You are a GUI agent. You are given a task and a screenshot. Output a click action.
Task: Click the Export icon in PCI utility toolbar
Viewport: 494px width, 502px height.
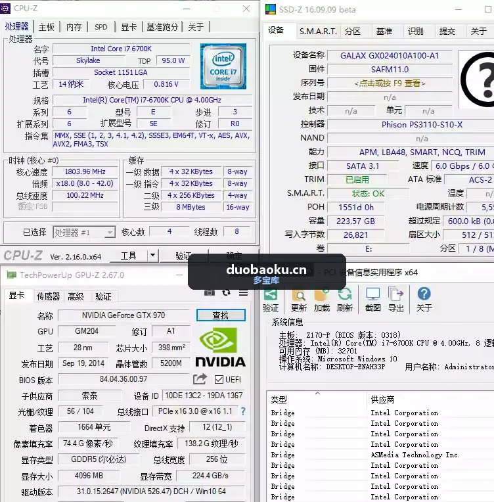pyautogui.click(x=395, y=294)
